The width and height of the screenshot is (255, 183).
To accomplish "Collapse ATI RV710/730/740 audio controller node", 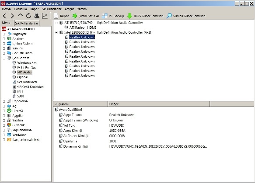I will (56, 23).
